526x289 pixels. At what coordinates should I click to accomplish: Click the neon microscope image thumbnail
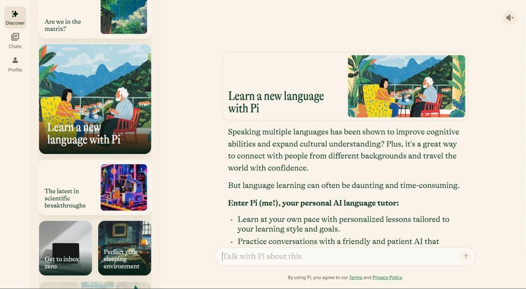click(123, 187)
